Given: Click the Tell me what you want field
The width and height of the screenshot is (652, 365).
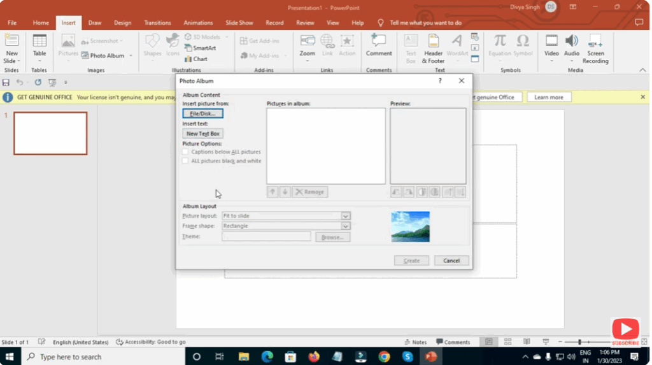Looking at the screenshot, I should click(426, 23).
